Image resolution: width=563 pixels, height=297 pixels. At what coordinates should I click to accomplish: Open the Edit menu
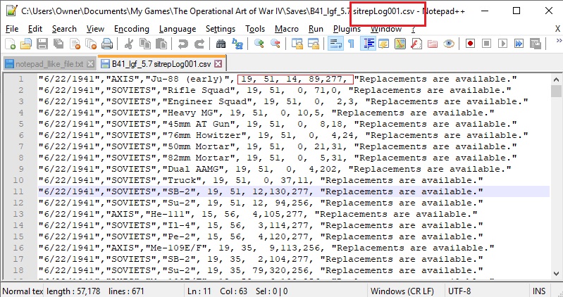pos(35,29)
